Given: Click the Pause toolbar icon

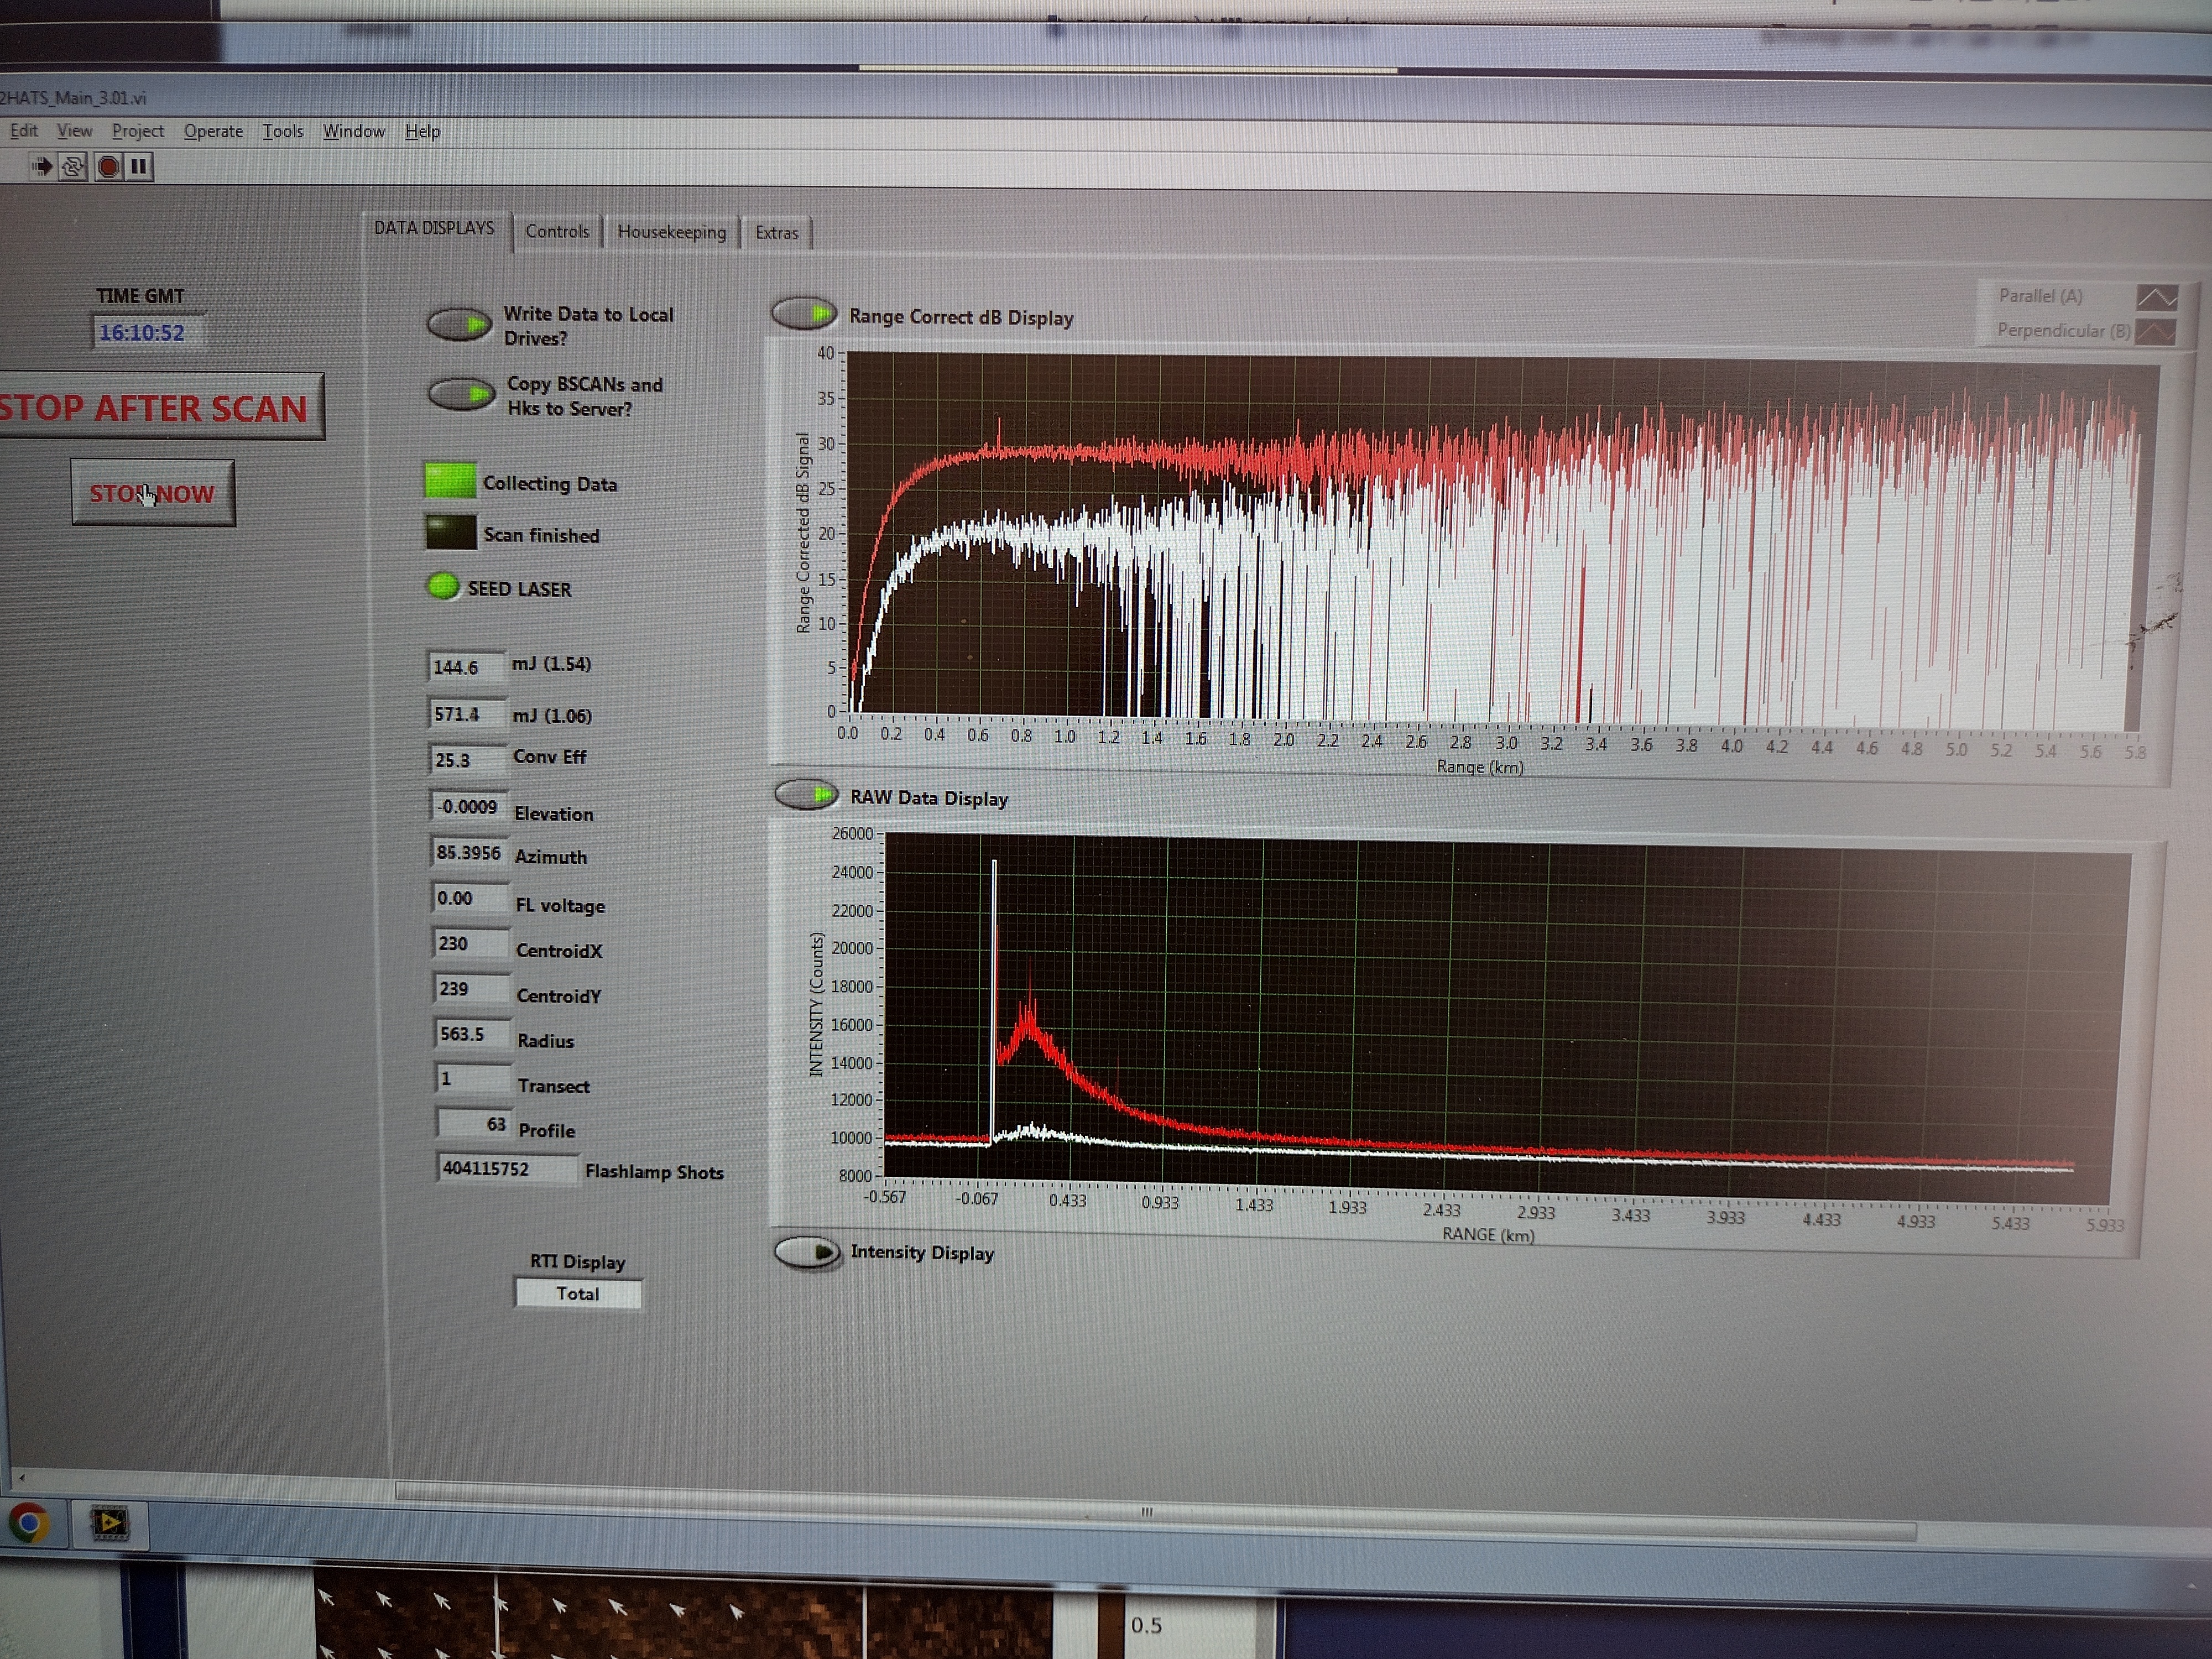Looking at the screenshot, I should (x=139, y=167).
